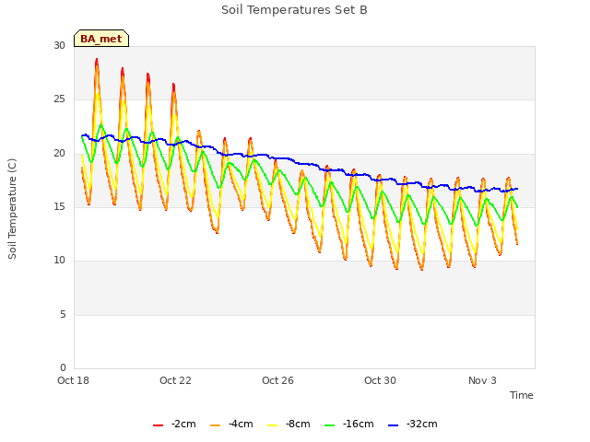This screenshot has width=590, height=442.
Task: Click the green -16cm legend swatch
Action: pos(329,425)
